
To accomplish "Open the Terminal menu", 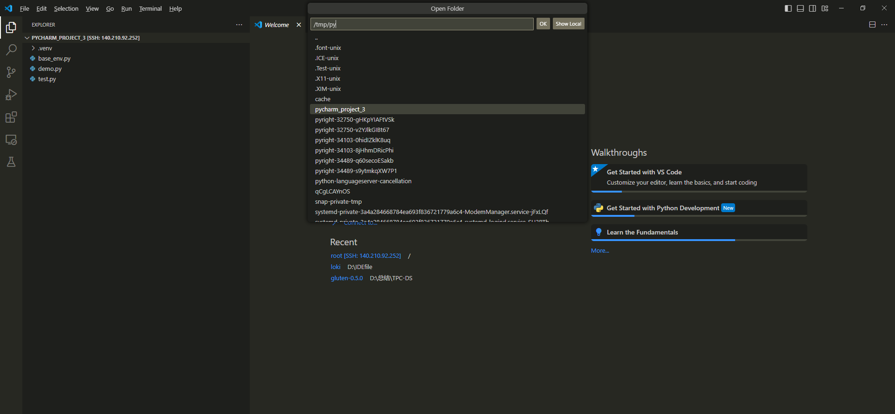I will 150,8.
